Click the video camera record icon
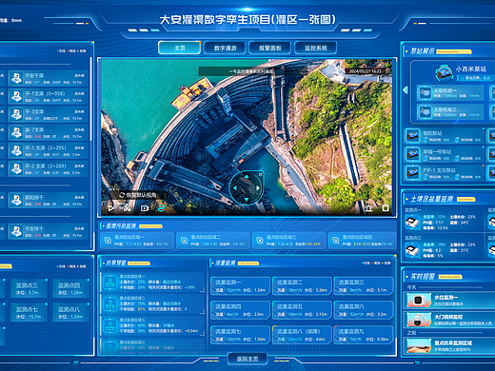Screen dimensions: 495x371 pyautogui.click(x=145, y=208)
